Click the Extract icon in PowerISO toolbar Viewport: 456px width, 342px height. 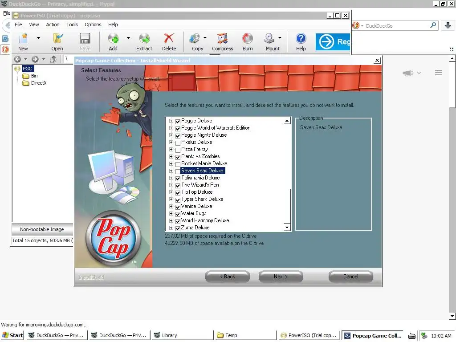144,38
